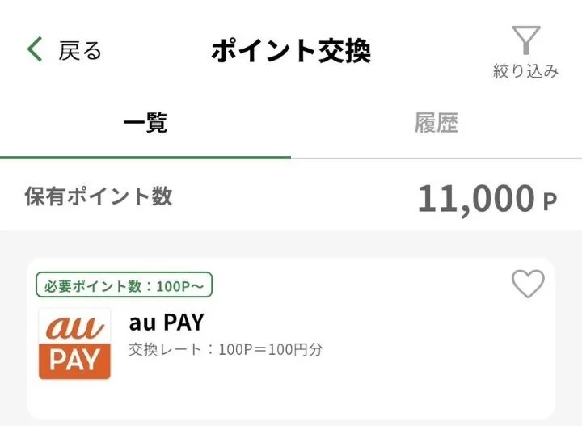Viewport: 582px width, 426px height.
Task: Click the cursive au lettering in logo
Action: 74,327
